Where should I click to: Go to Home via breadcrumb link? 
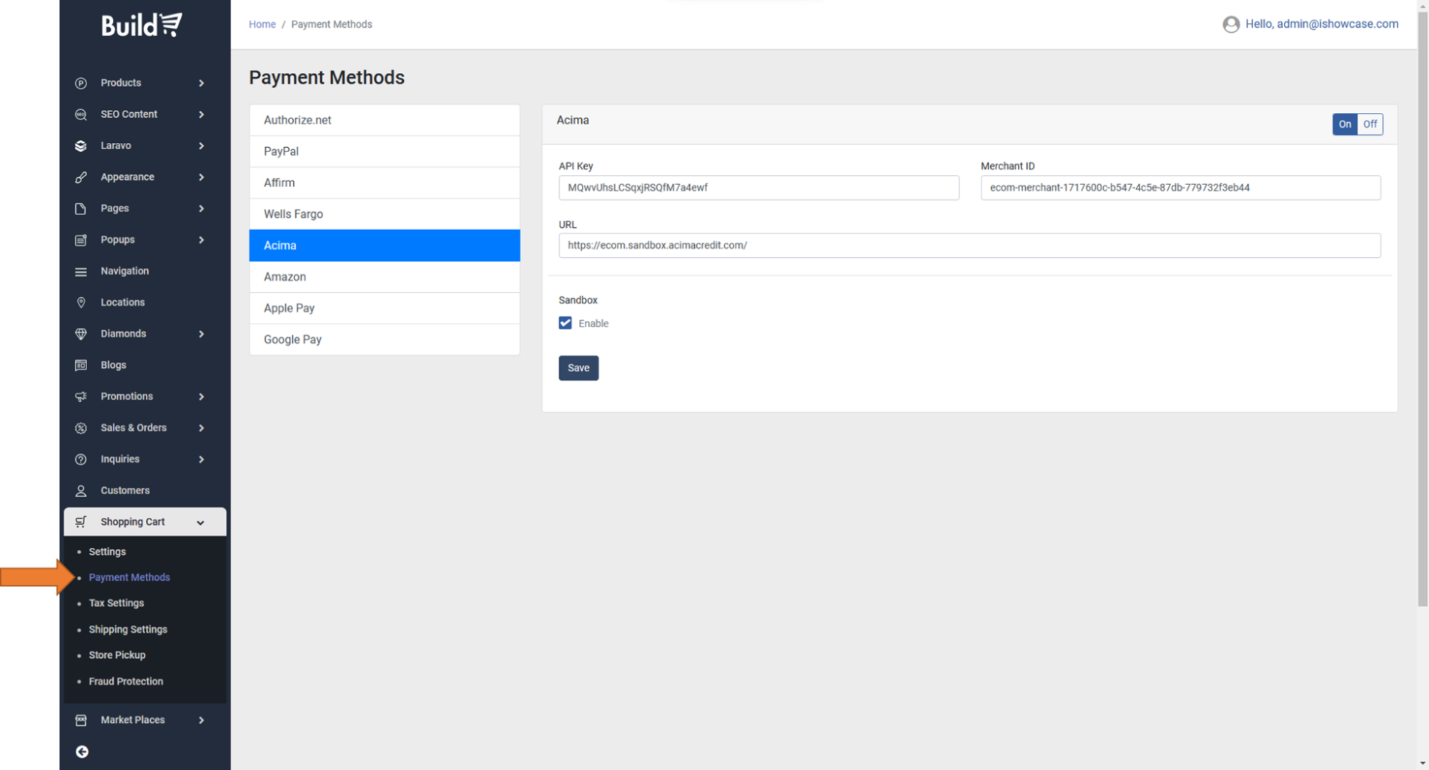click(262, 24)
